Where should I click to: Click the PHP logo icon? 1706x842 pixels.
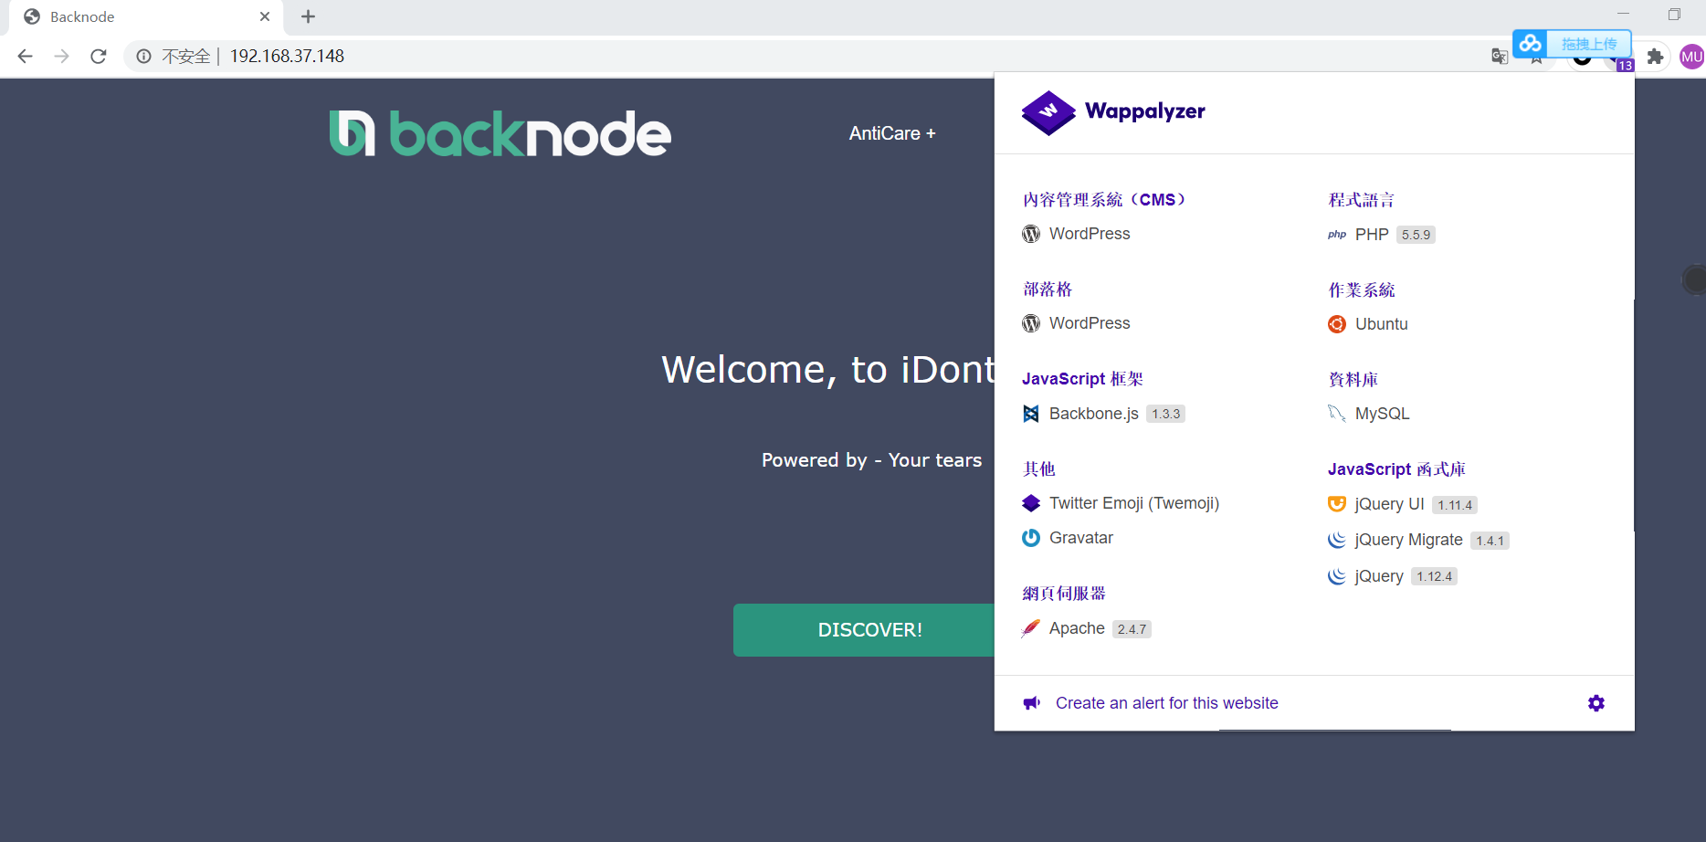[x=1337, y=235]
